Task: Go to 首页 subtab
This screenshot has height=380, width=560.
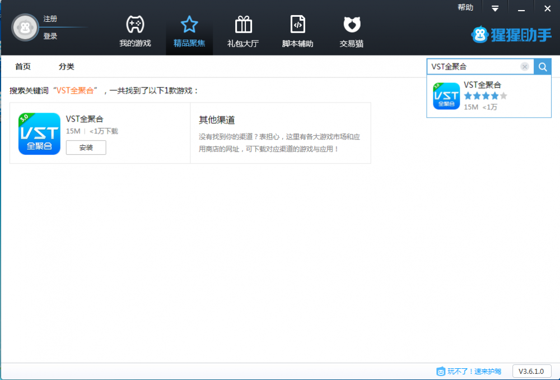Action: coord(23,67)
